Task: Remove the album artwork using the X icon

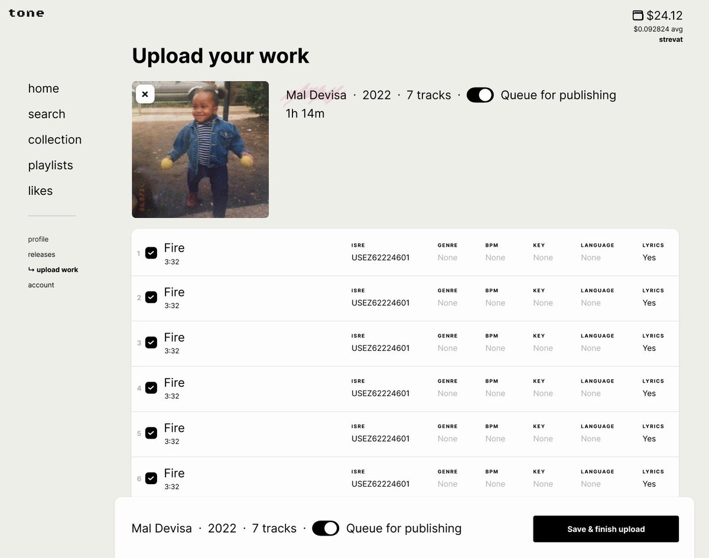Action: [145, 94]
